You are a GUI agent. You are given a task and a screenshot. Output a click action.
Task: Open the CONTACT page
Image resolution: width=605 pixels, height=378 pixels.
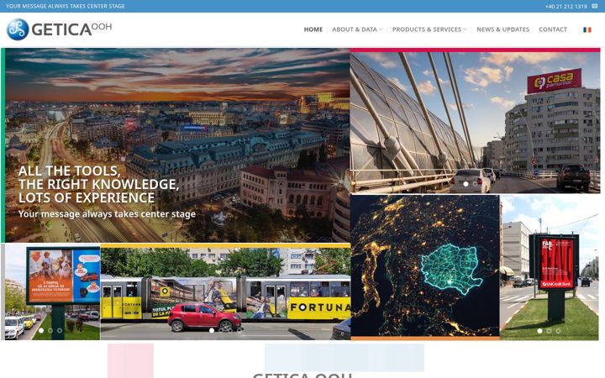tap(553, 29)
